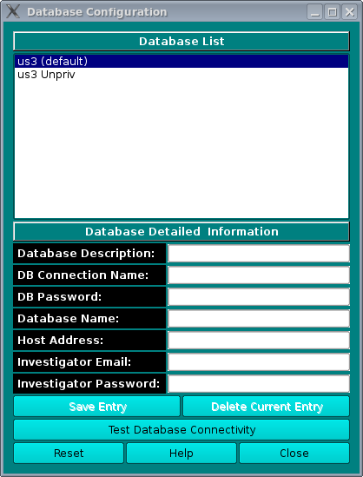Click the DB Connection Name label
The image size is (363, 477).
pyautogui.click(x=89, y=275)
